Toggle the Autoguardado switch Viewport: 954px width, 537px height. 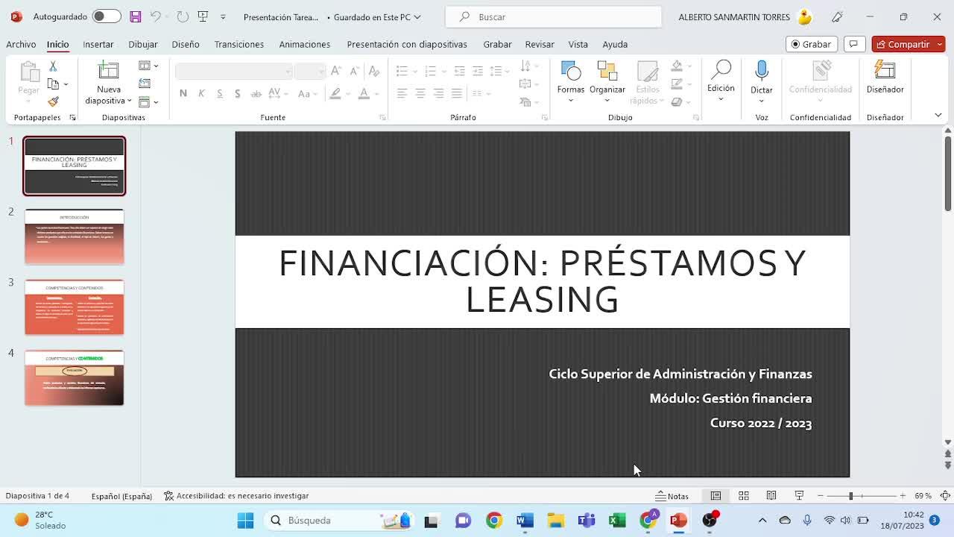point(107,16)
